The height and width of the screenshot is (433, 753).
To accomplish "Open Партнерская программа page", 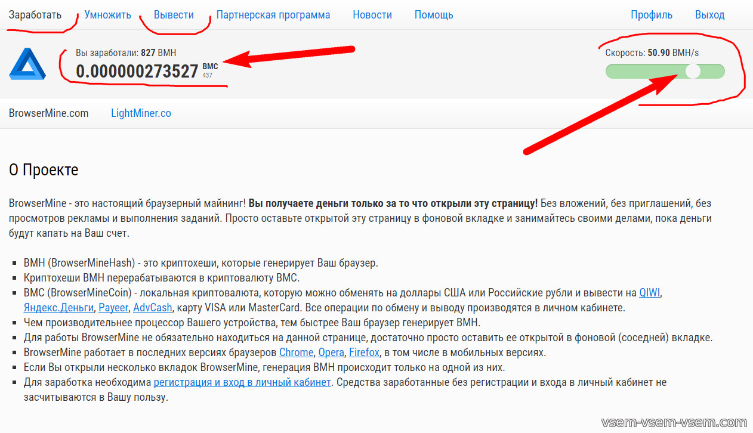I will click(273, 15).
